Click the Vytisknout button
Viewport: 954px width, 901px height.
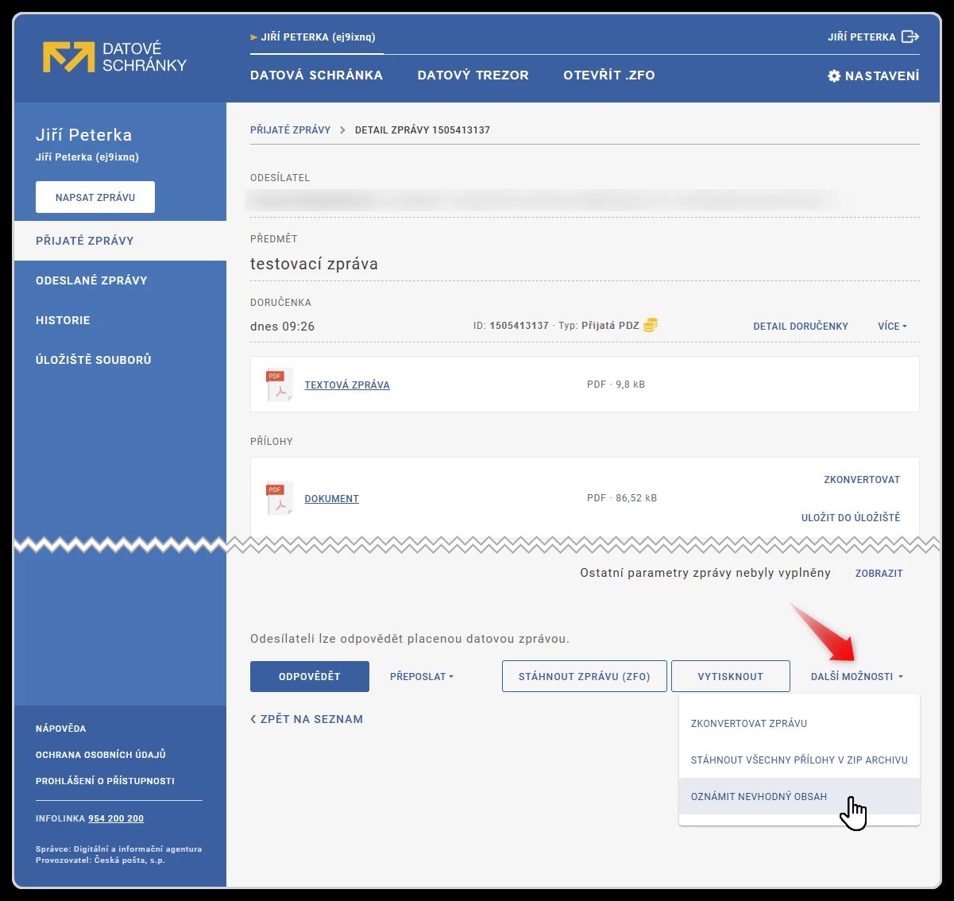(731, 677)
